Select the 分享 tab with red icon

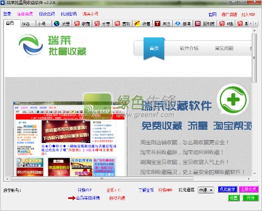[x=102, y=24]
